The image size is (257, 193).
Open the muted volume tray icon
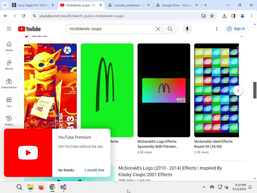(x=226, y=187)
